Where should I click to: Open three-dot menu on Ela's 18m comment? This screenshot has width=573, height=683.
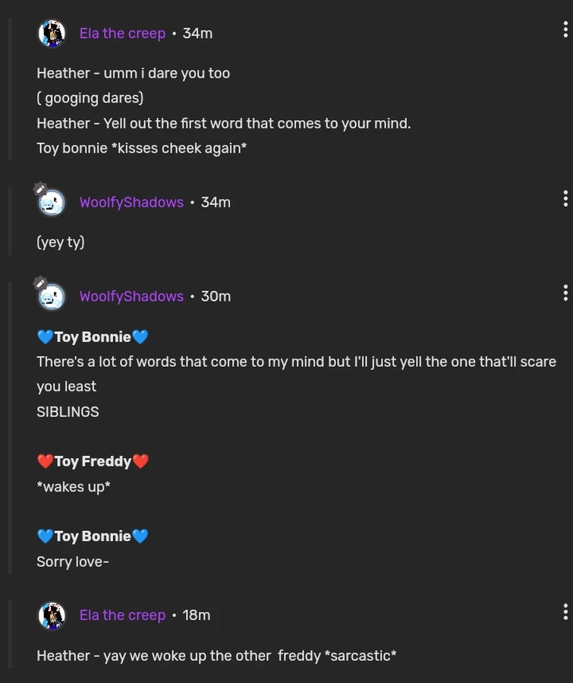(x=565, y=612)
